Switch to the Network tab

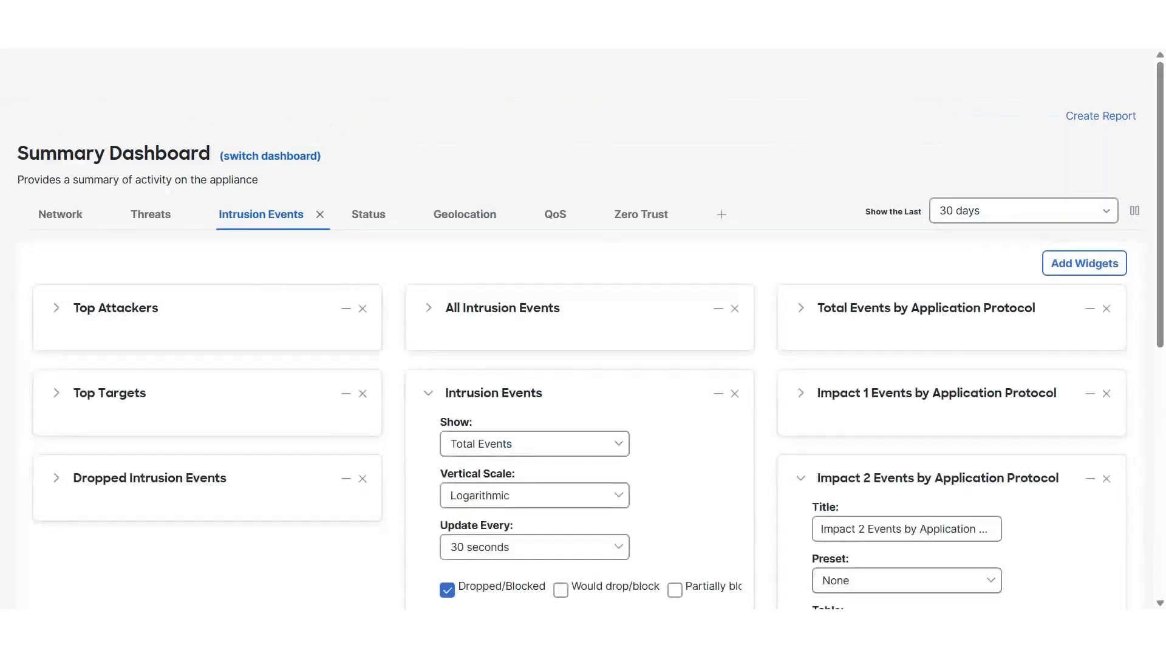pyautogui.click(x=60, y=214)
